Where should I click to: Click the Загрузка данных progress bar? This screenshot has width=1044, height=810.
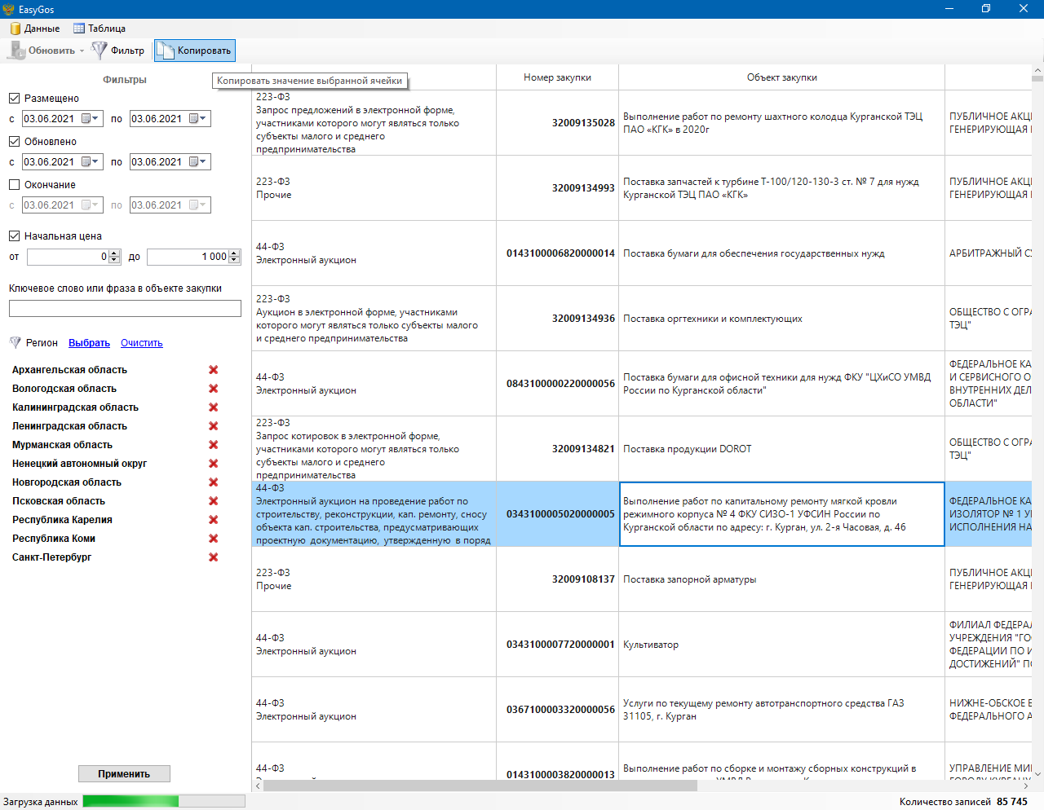[x=164, y=802]
